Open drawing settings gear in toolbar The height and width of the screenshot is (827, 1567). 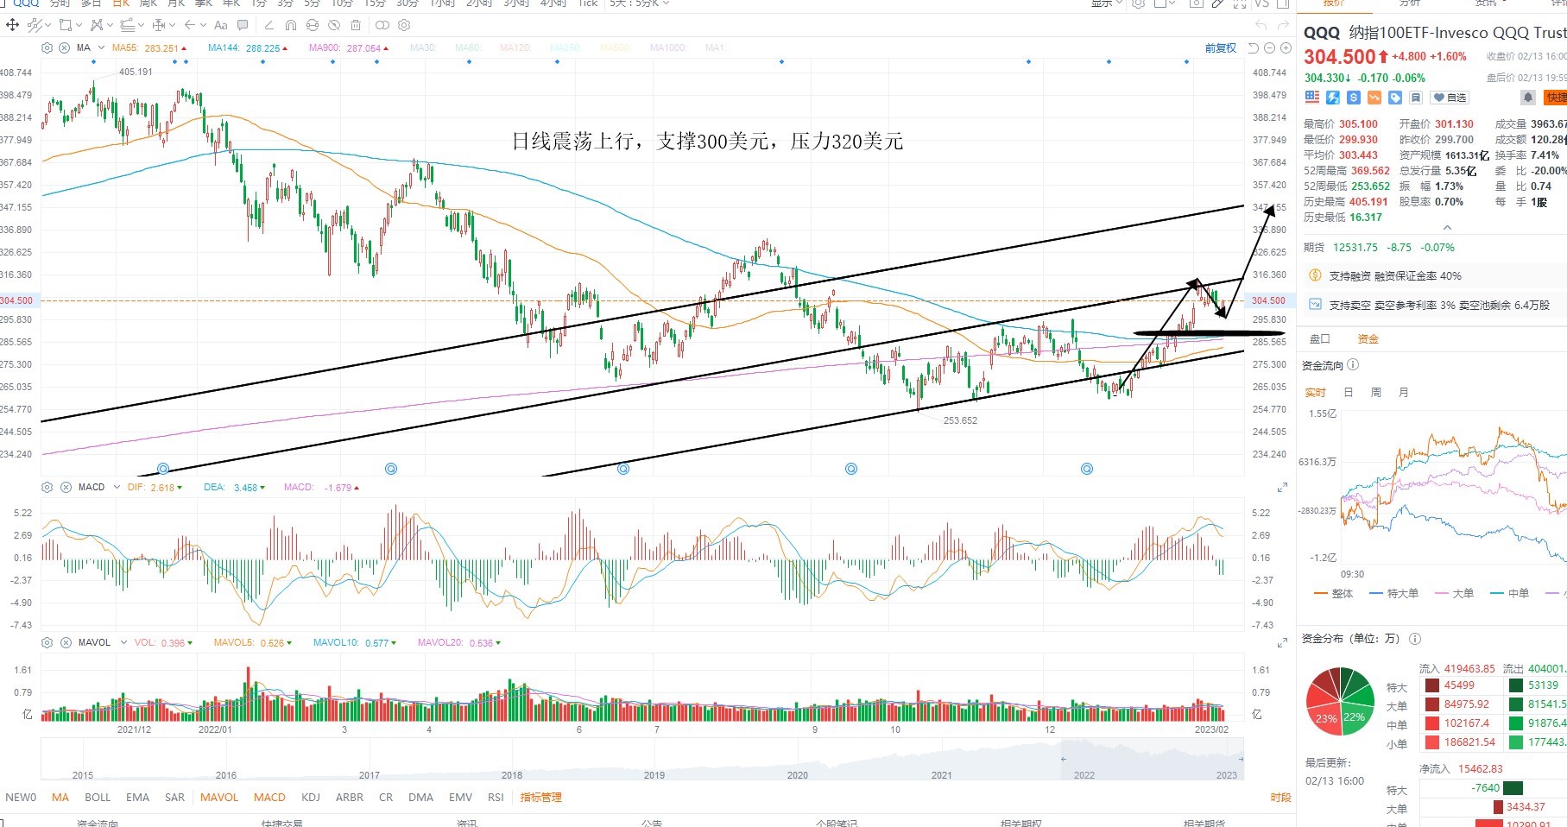tap(404, 25)
